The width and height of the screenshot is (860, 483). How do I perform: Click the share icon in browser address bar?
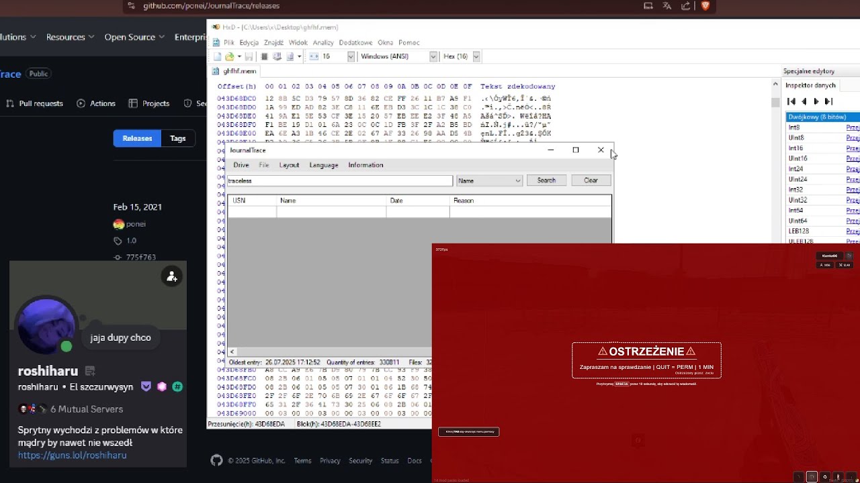686,5
